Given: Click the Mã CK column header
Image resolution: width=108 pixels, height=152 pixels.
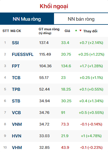Looking at the screenshot, I should (x=16, y=31).
